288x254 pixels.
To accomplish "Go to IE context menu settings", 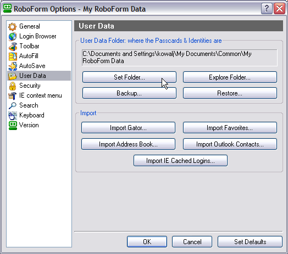I will tap(41, 95).
